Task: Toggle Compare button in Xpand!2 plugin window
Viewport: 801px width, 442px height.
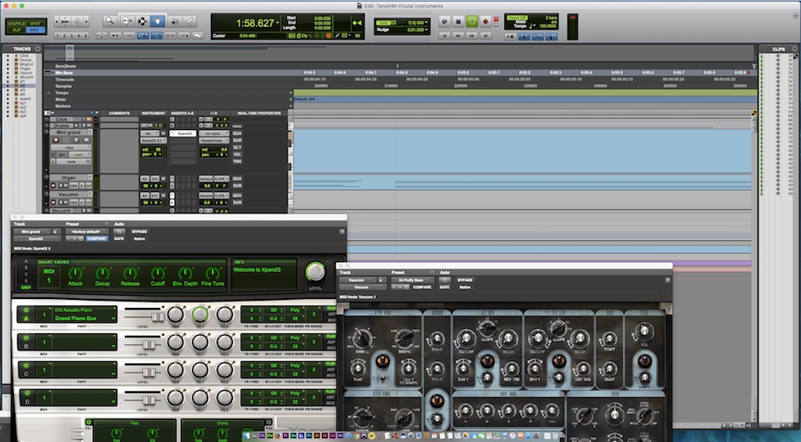Action: click(x=96, y=239)
